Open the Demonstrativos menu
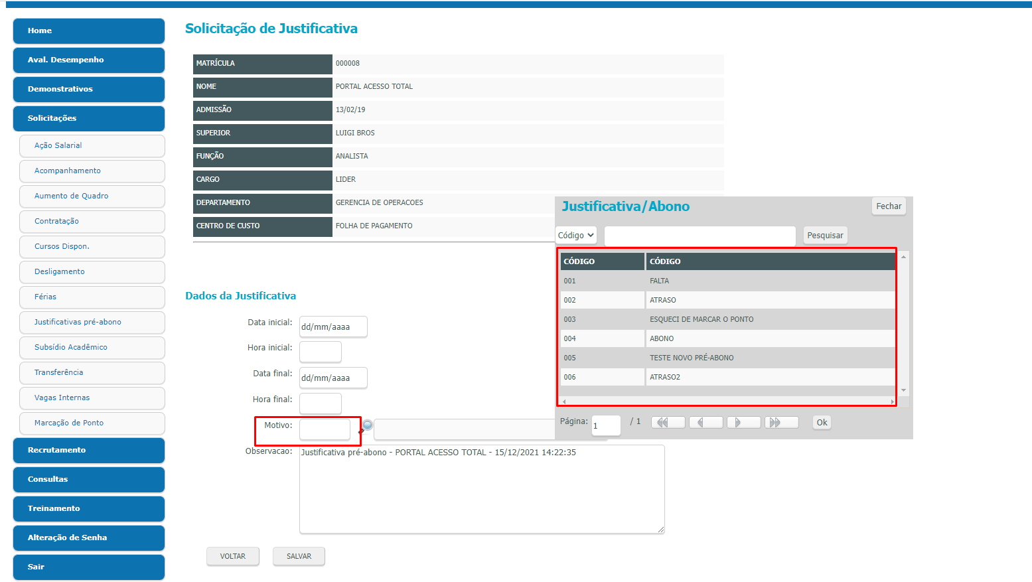This screenshot has height=582, width=1032. [x=89, y=89]
